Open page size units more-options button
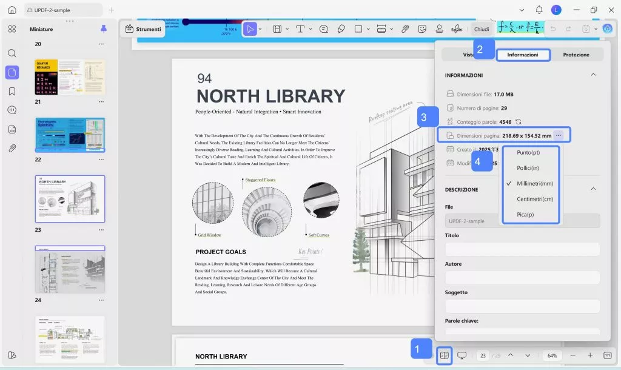621x370 pixels. [558, 135]
